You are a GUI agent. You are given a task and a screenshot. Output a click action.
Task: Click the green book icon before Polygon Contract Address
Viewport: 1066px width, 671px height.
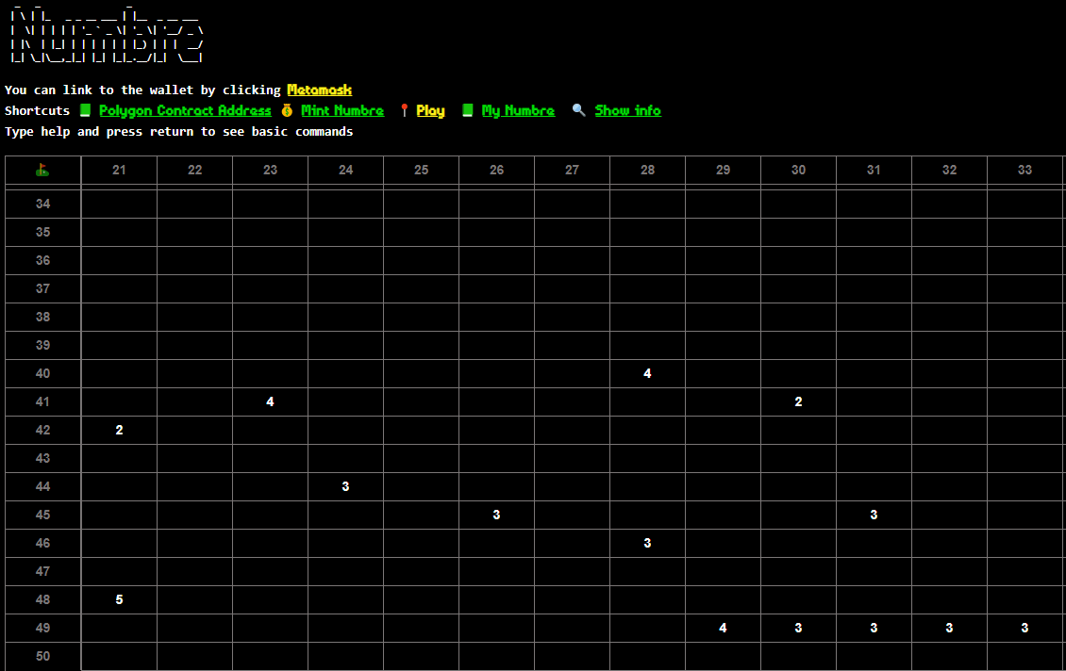(x=85, y=110)
